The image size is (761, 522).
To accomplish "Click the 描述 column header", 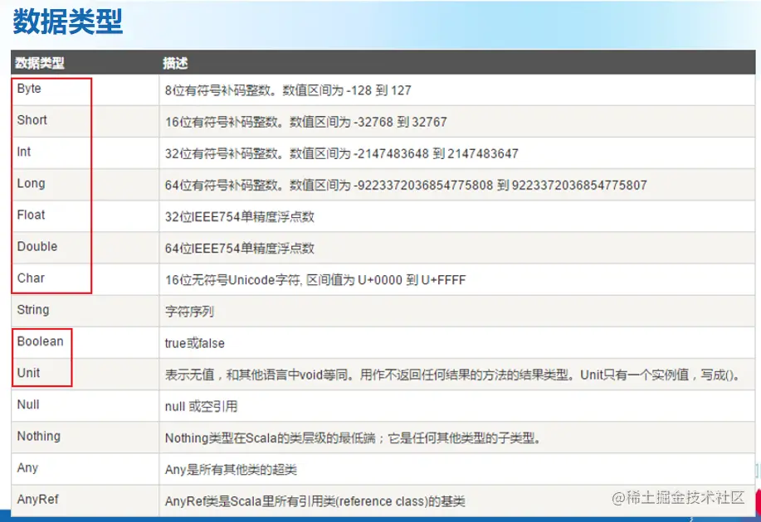I will [175, 63].
